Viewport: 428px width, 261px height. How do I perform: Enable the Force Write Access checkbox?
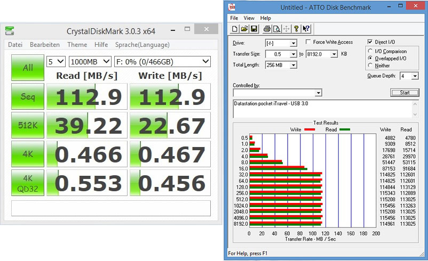click(x=308, y=42)
